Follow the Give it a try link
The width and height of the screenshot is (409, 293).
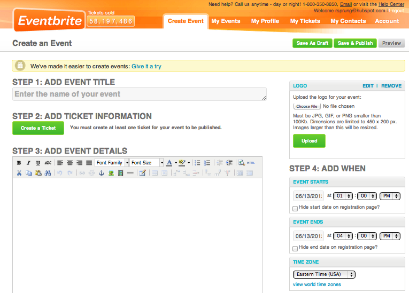pos(146,66)
